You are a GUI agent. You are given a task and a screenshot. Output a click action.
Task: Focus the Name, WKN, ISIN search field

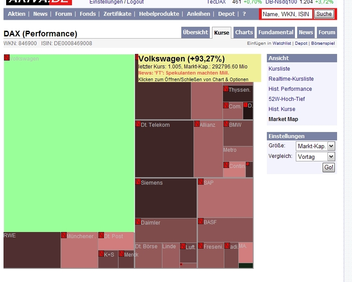click(287, 14)
